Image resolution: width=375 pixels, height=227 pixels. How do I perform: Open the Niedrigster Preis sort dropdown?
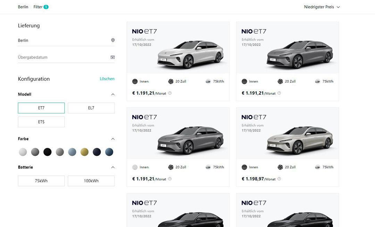click(322, 7)
